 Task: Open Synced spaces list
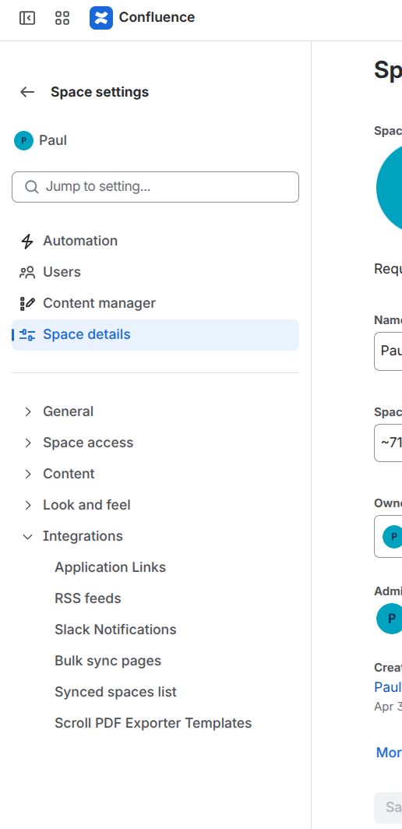(115, 692)
